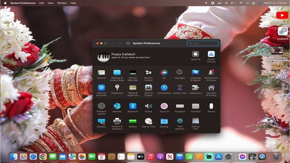Open the Help menu
The height and width of the screenshot is (163, 290).
(x=73, y=3)
